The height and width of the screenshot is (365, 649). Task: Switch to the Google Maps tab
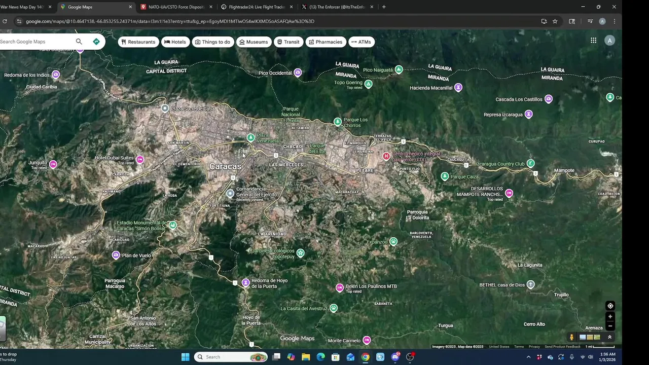pyautogui.click(x=96, y=7)
